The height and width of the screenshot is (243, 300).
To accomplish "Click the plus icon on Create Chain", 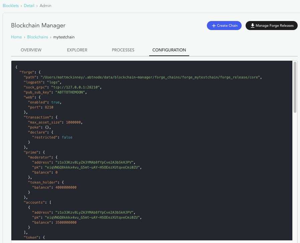I will [214, 26].
